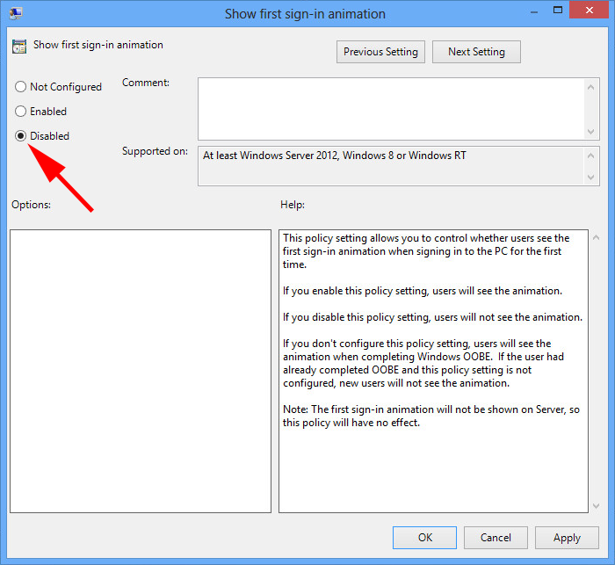Click the Help pane scroll down arrow
The width and height of the screenshot is (615, 565).
pos(597,506)
